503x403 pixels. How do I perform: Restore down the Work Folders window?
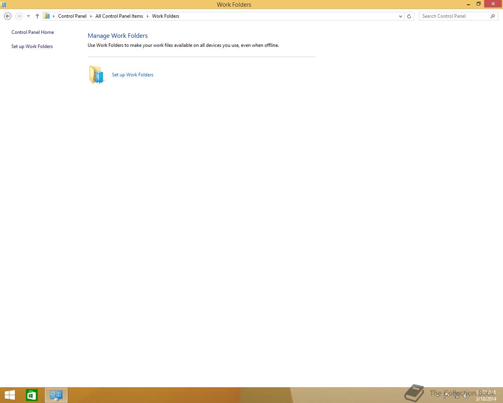click(479, 4)
